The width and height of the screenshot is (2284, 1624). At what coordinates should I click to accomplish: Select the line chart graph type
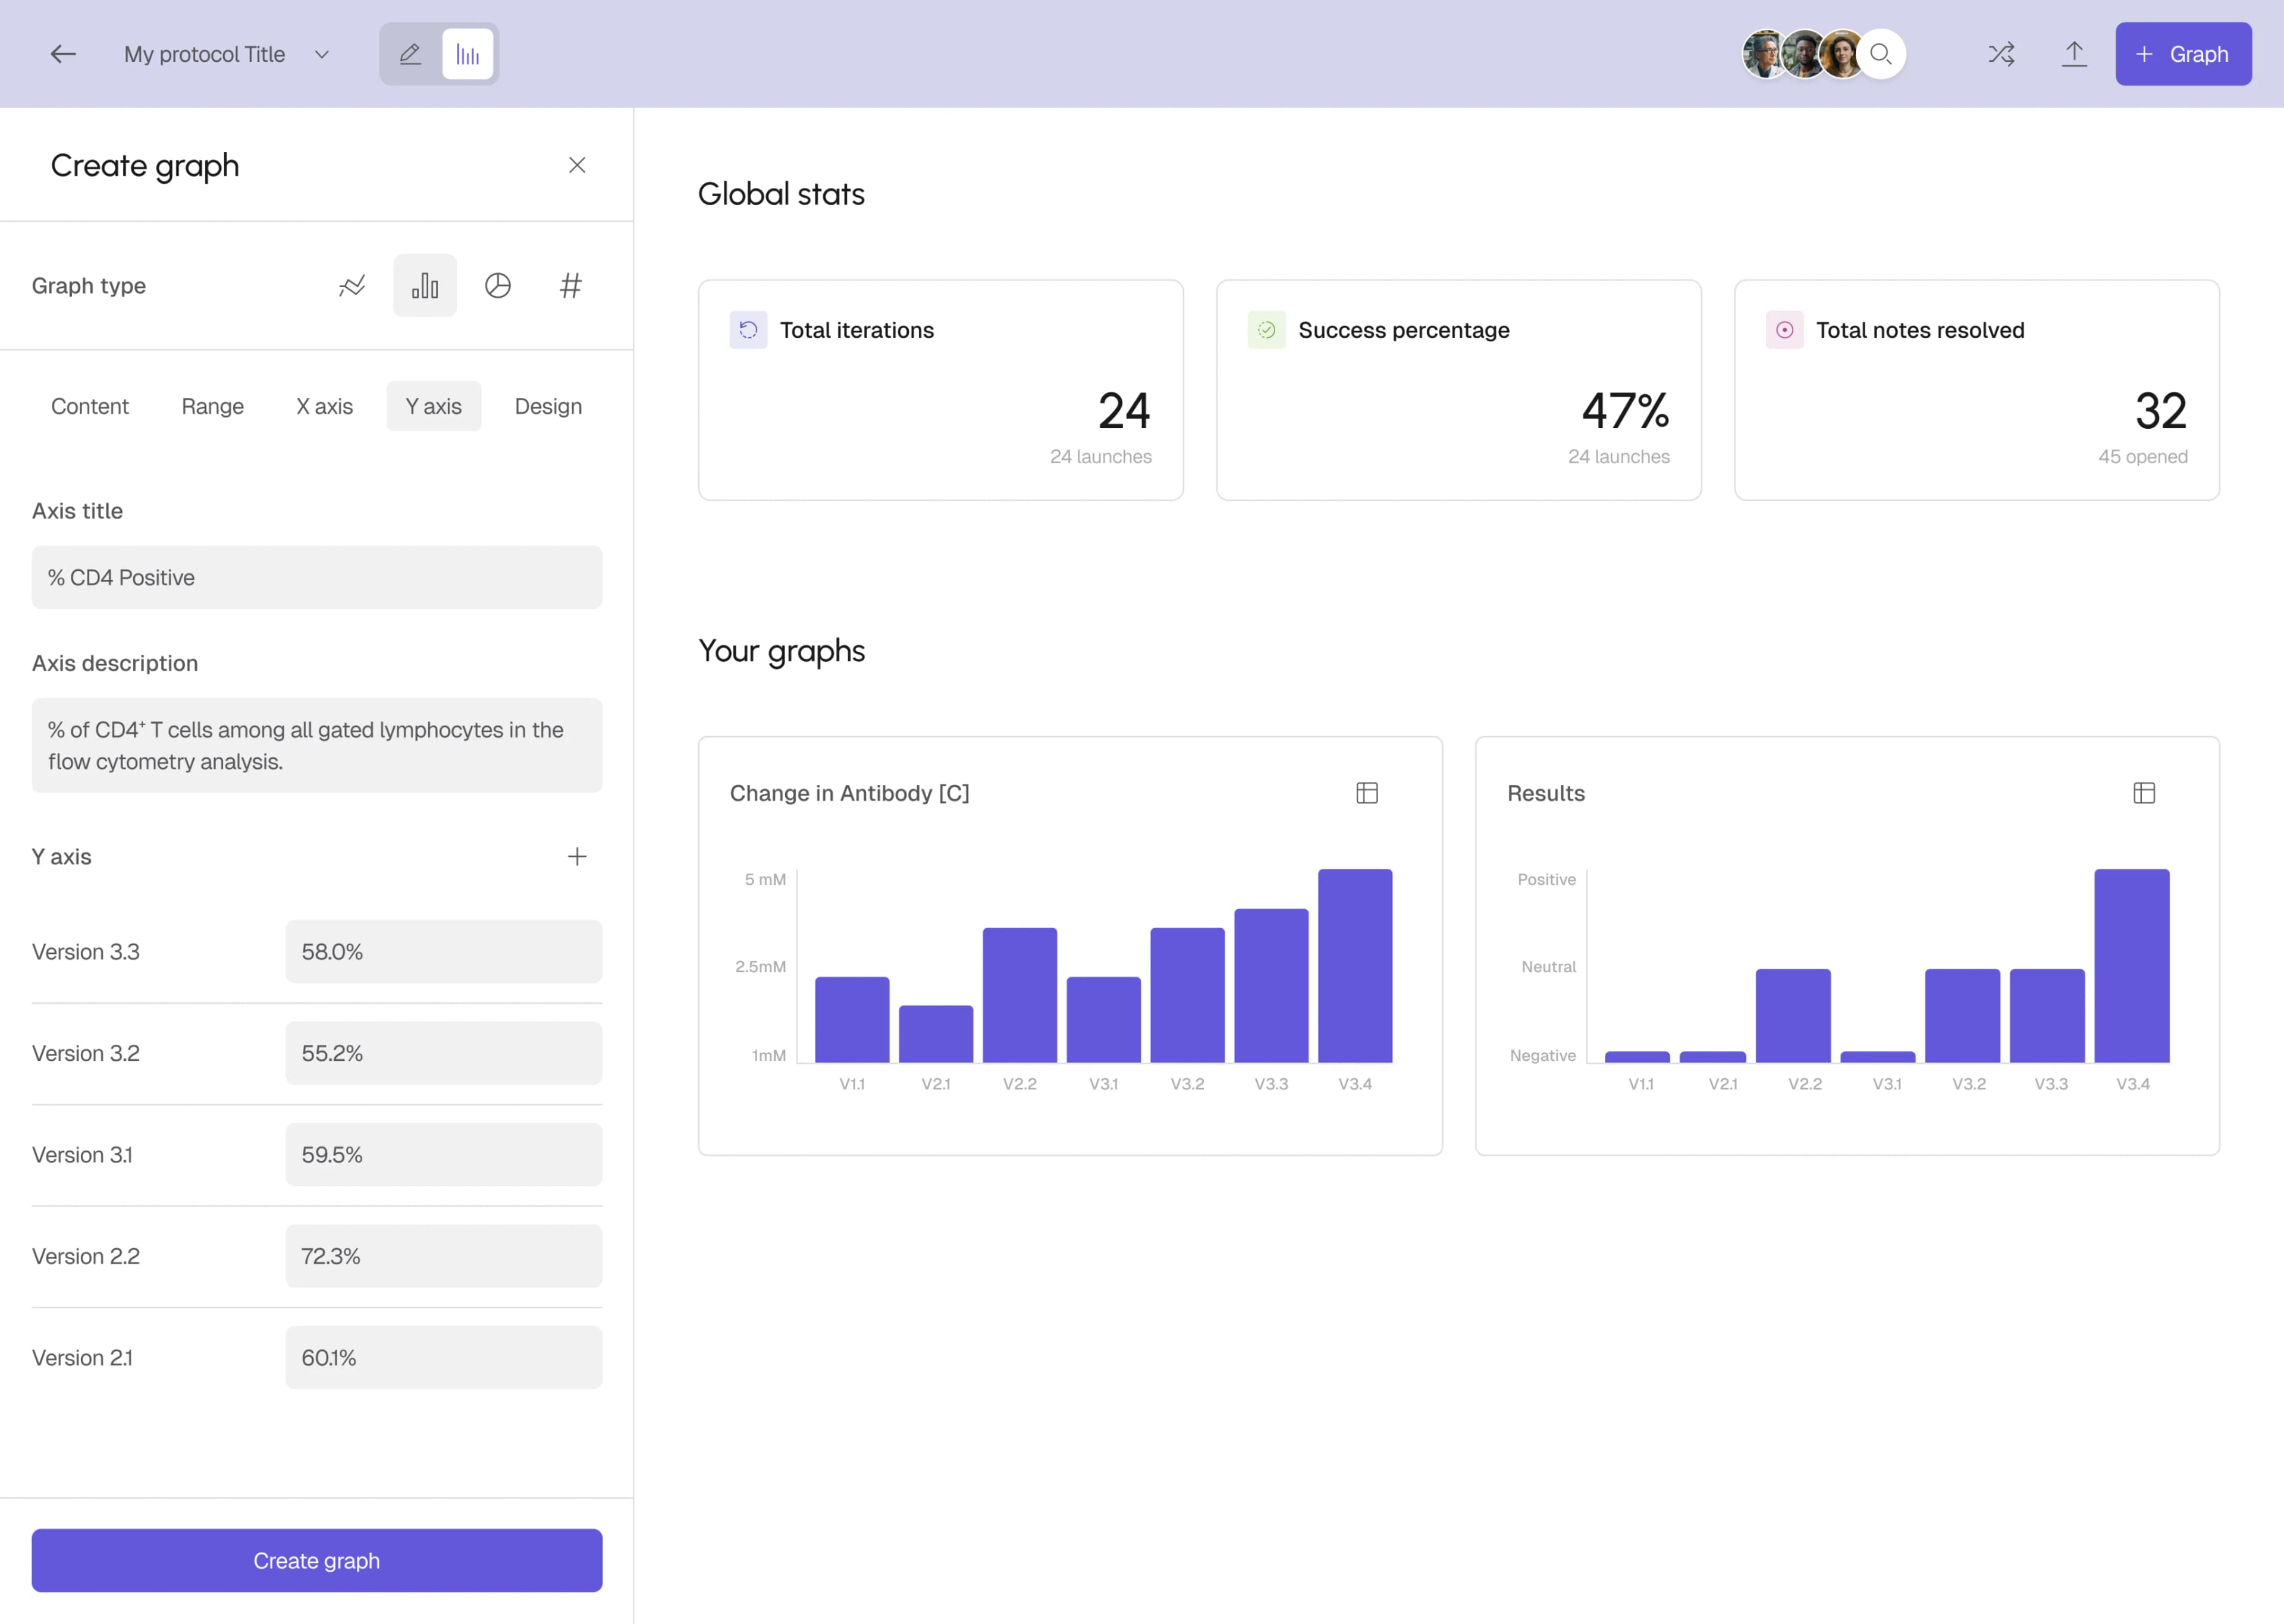pyautogui.click(x=352, y=286)
